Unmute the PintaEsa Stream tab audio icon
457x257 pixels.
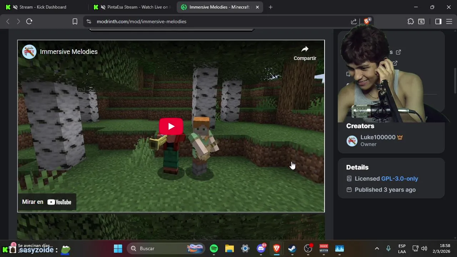pyautogui.click(x=103, y=7)
